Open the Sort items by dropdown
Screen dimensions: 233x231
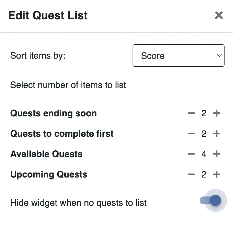(178, 55)
